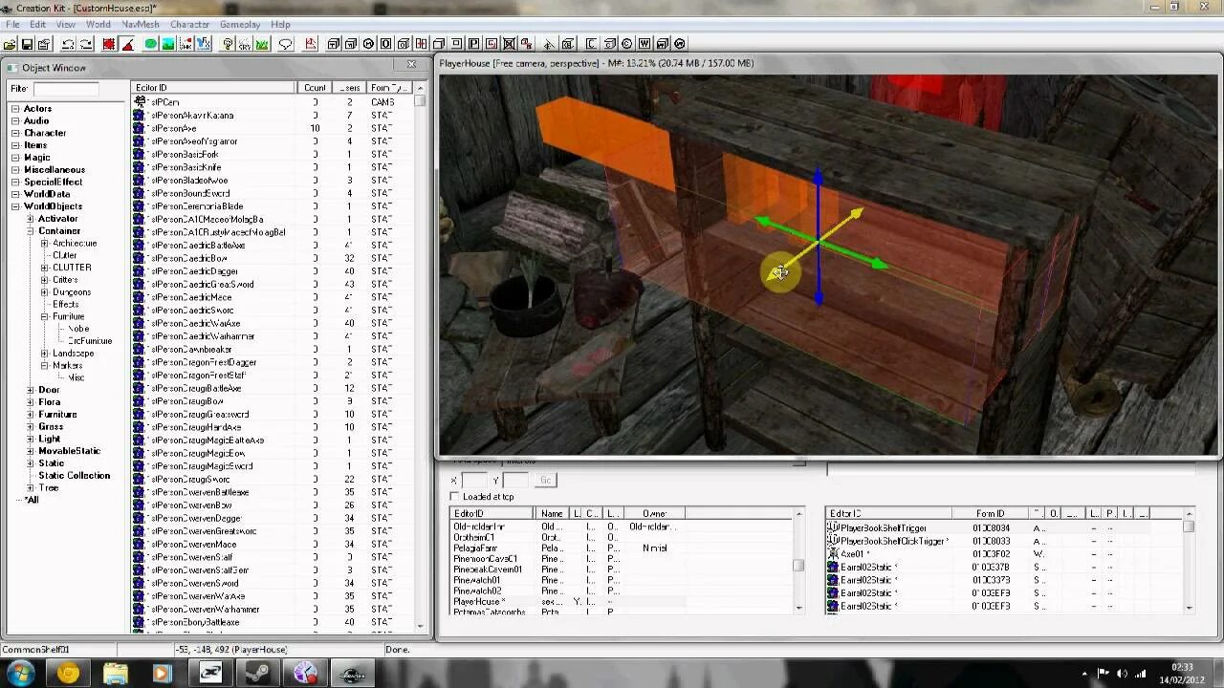Click the X coordinate input field

[x=474, y=481]
